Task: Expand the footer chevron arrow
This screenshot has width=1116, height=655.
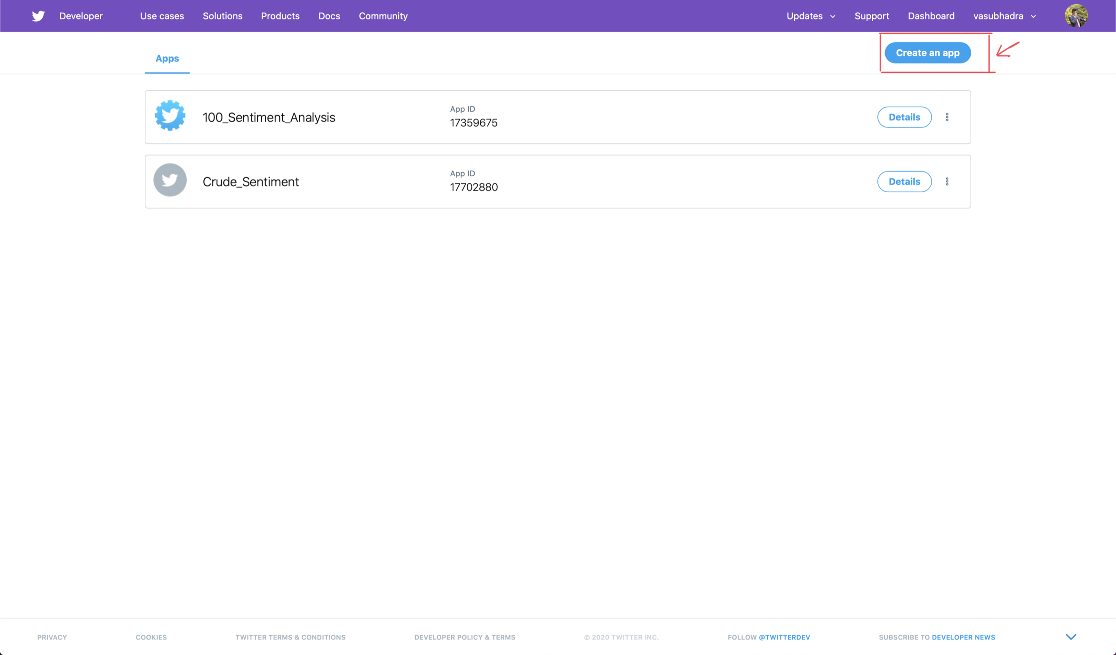Action: [1071, 637]
